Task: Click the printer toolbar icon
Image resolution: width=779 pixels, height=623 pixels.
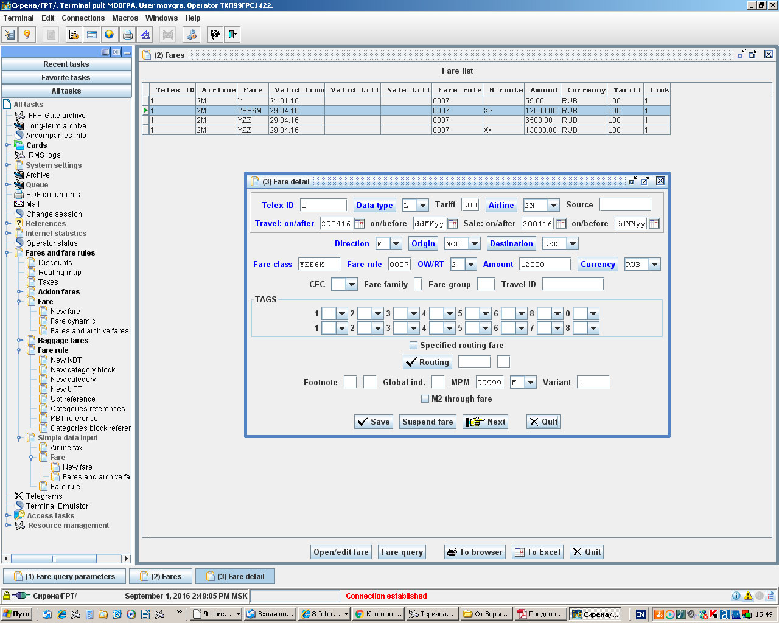Action: pyautogui.click(x=127, y=35)
